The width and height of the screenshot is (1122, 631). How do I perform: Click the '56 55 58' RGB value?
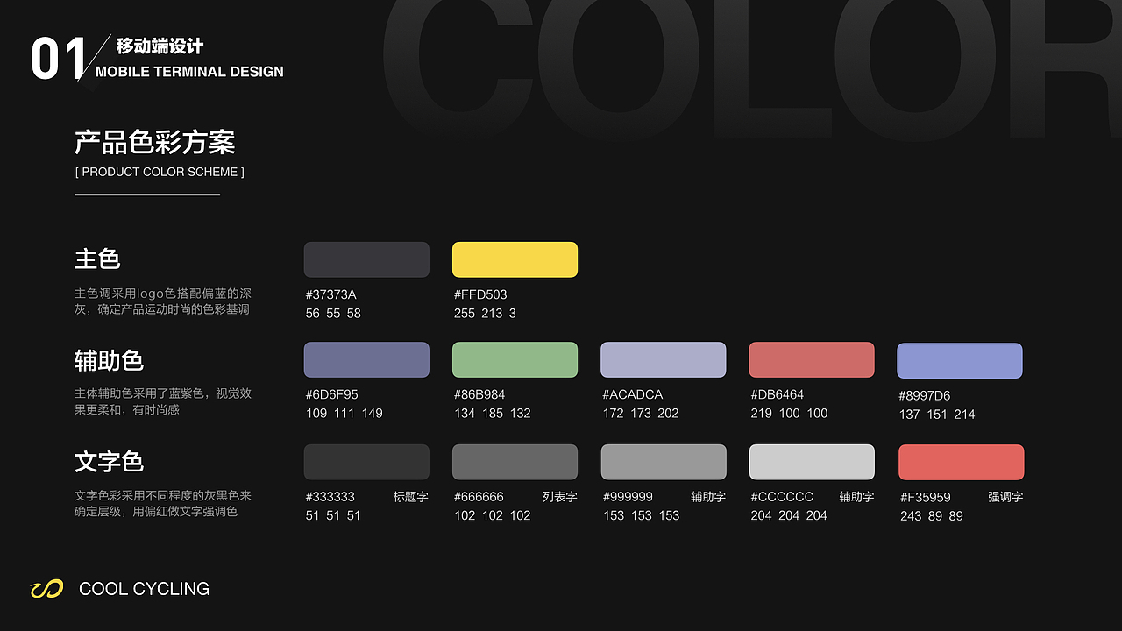tap(333, 313)
